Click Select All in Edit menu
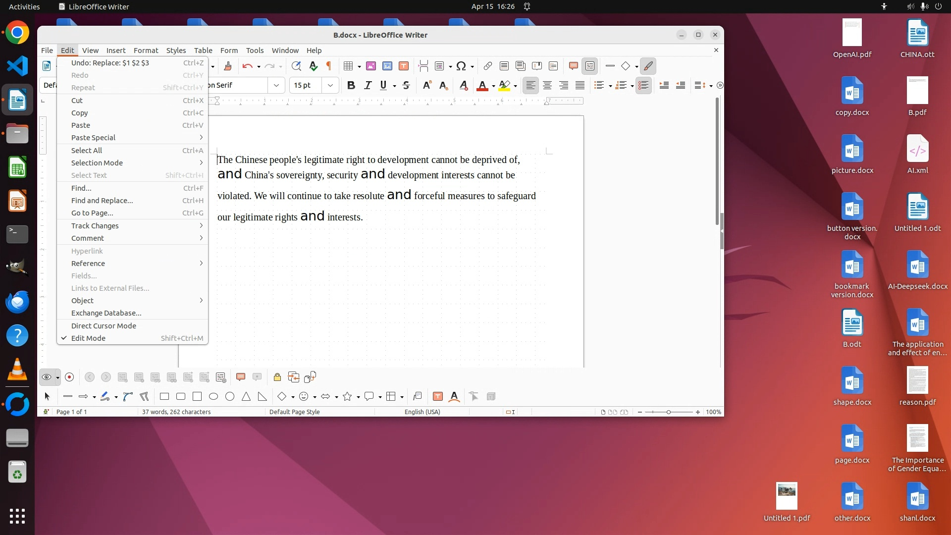Screen dimensions: 951x535 click(x=87, y=151)
